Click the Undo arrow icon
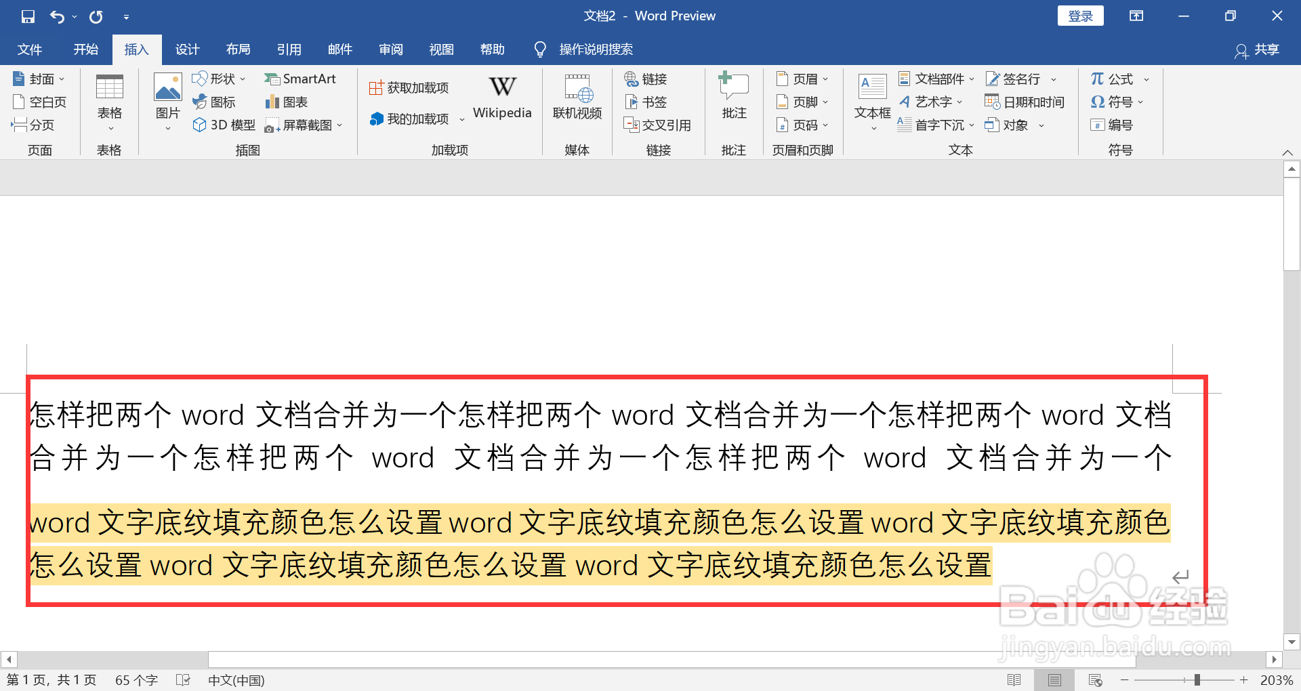Screen dimensions: 1301x691 [x=58, y=16]
